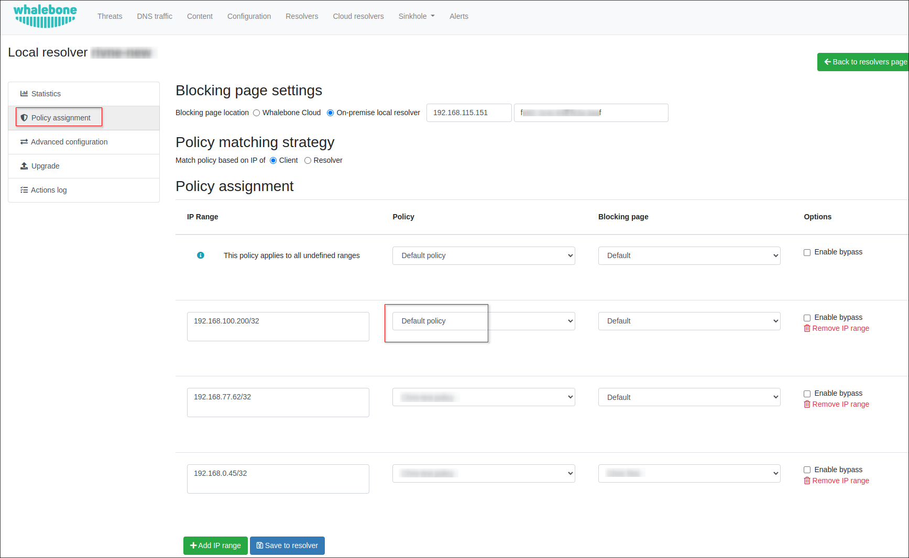The width and height of the screenshot is (909, 558).
Task: Select Resolver for policy matching
Action: tap(308, 161)
